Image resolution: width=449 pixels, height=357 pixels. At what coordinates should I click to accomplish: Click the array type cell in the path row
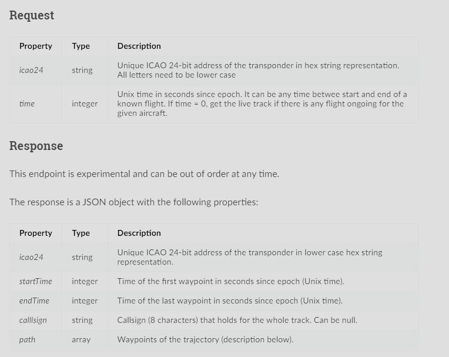(81, 340)
